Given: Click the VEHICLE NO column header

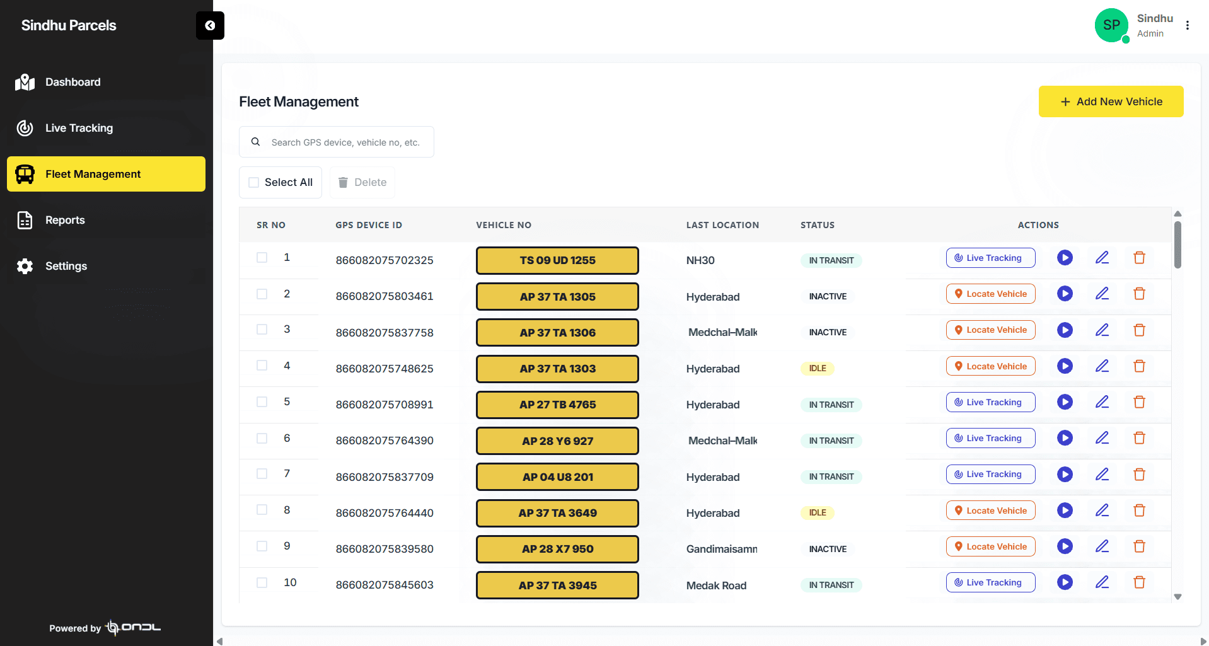Looking at the screenshot, I should pos(504,225).
